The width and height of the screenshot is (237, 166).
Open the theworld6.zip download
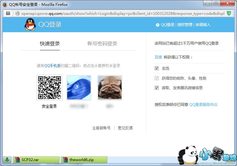[x=84, y=159]
